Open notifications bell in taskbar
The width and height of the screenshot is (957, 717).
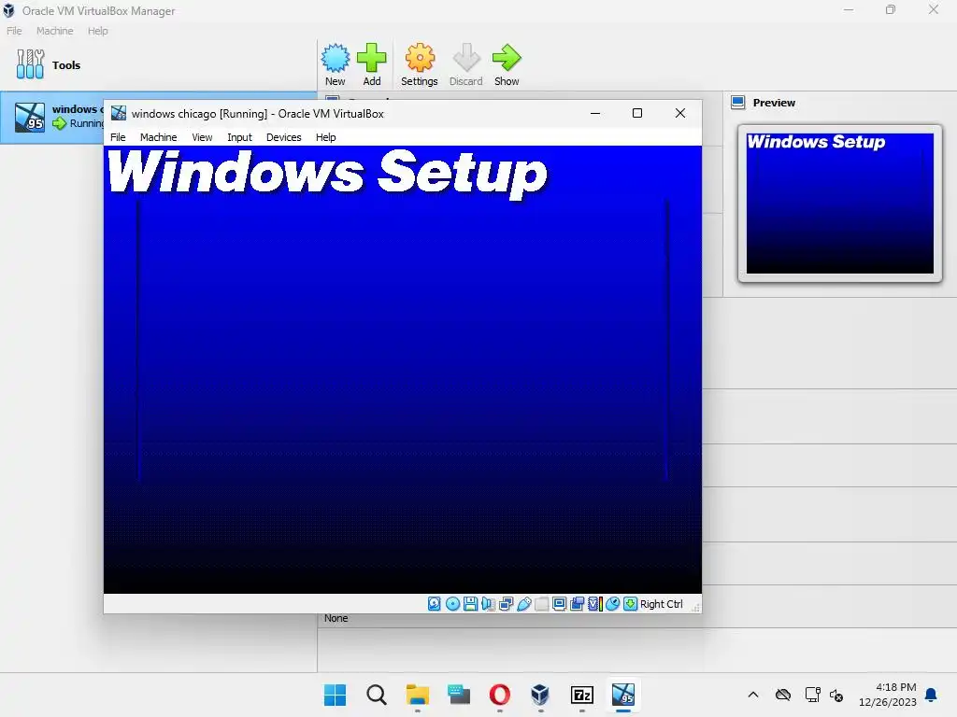tap(932, 695)
